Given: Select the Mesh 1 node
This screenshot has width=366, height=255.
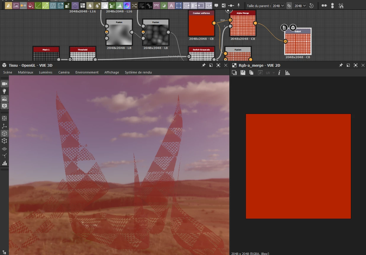Looking at the screenshot, I should point(46,53).
